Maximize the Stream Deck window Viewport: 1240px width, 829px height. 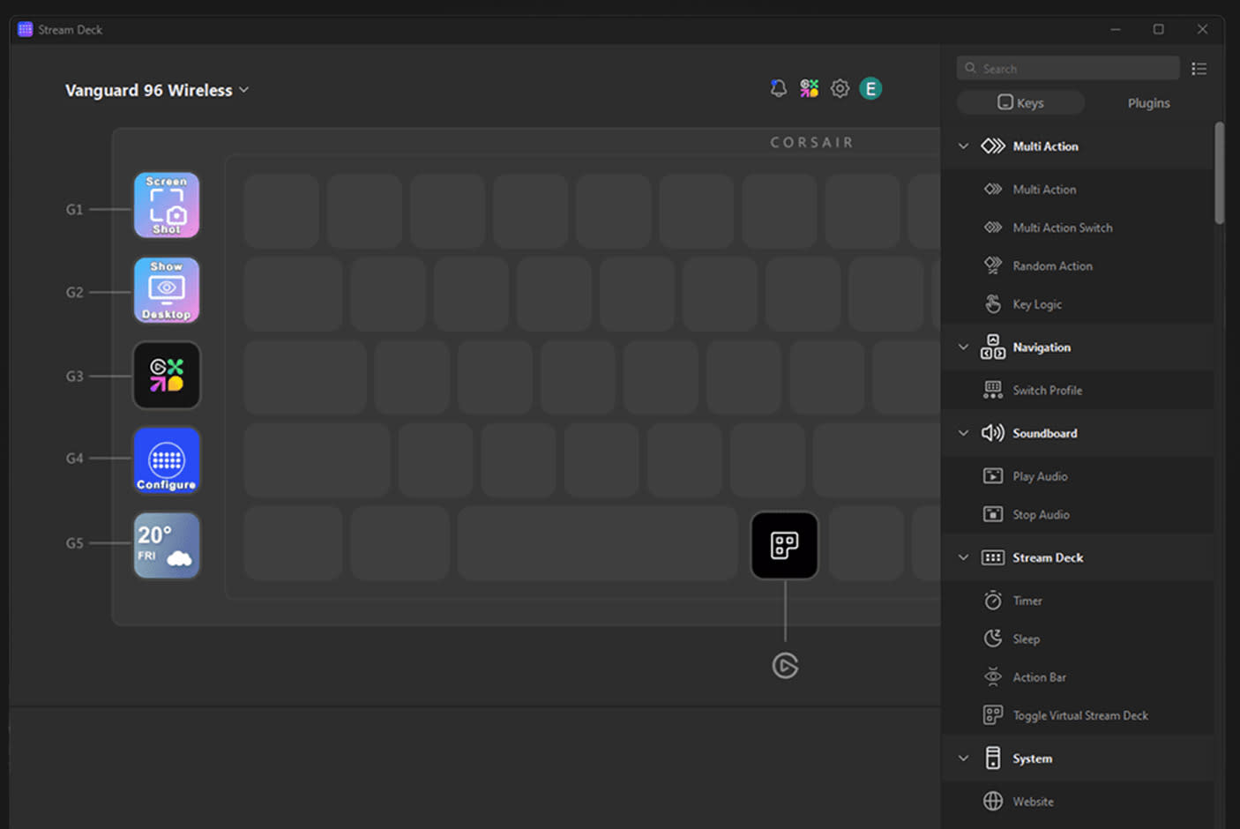pos(1158,29)
